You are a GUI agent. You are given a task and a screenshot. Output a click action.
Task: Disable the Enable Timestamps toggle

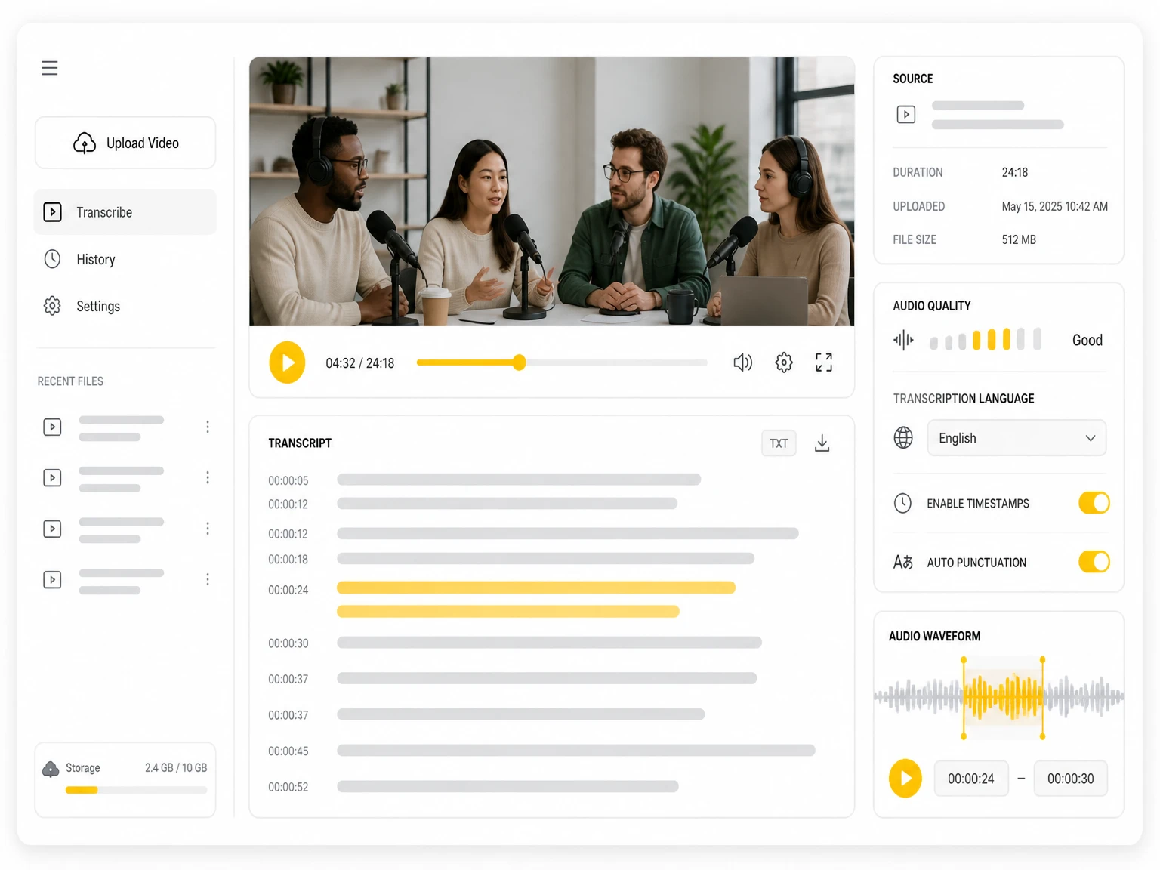[x=1094, y=503]
